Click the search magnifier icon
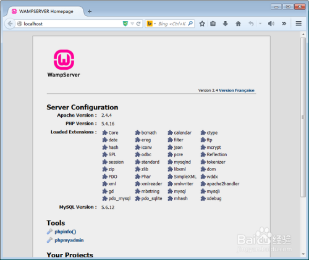Screen dimensions: 309x260 [x=190, y=23]
